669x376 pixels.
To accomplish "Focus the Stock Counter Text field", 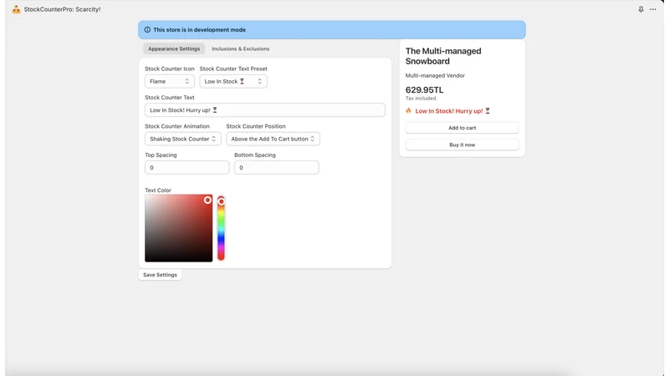I will [265, 110].
